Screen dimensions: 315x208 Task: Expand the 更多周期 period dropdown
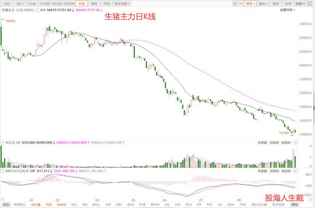tap(122, 4)
